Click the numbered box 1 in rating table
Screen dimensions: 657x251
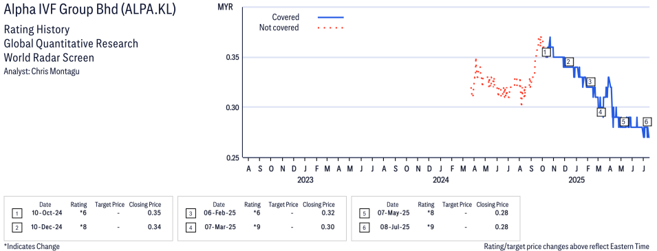(17, 213)
